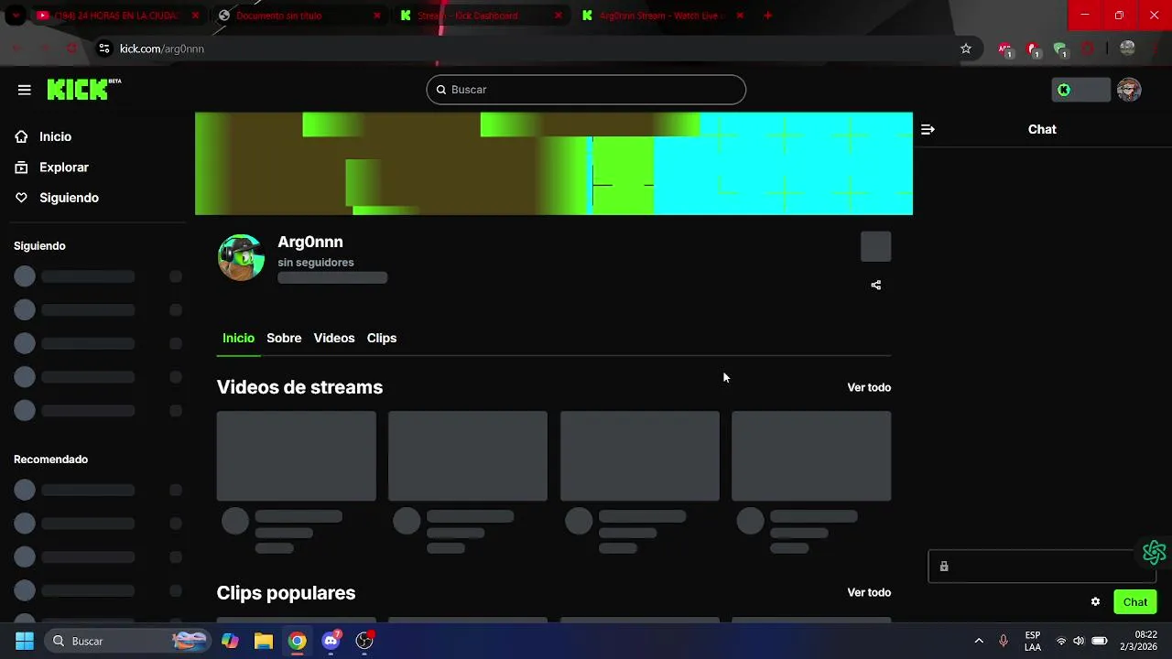Close the Documento sin título tab
This screenshot has height=659, width=1172.
tap(377, 16)
